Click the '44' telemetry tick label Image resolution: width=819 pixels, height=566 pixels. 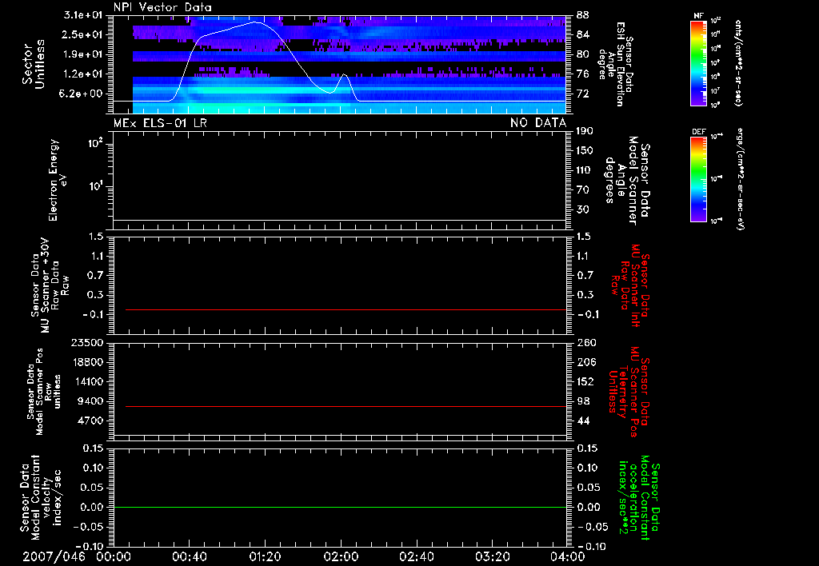583,421
